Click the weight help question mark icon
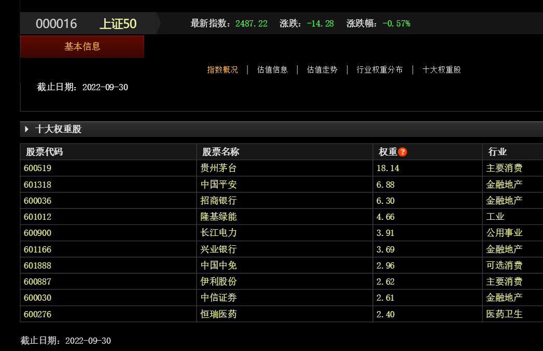Viewport: 543px width, 351px height. (x=402, y=151)
